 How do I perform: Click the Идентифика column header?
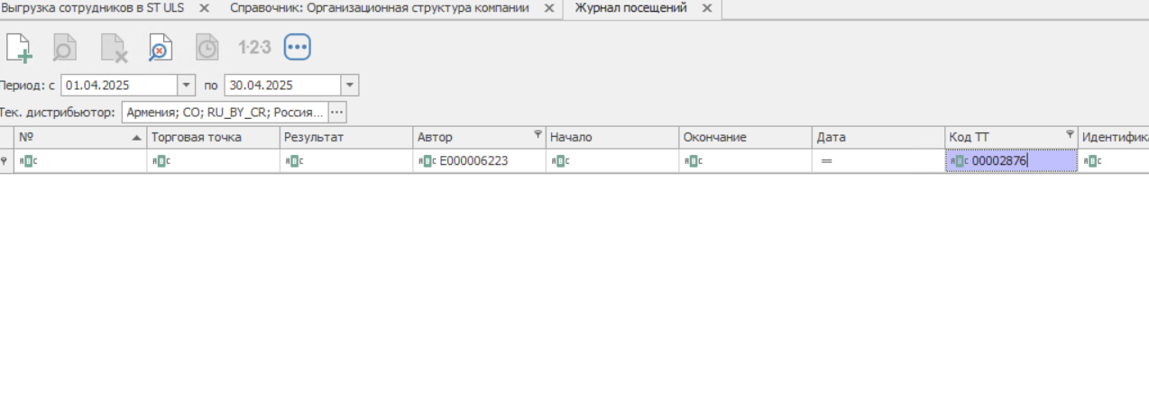pyautogui.click(x=1114, y=138)
